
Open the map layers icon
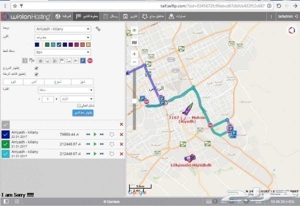click(134, 42)
